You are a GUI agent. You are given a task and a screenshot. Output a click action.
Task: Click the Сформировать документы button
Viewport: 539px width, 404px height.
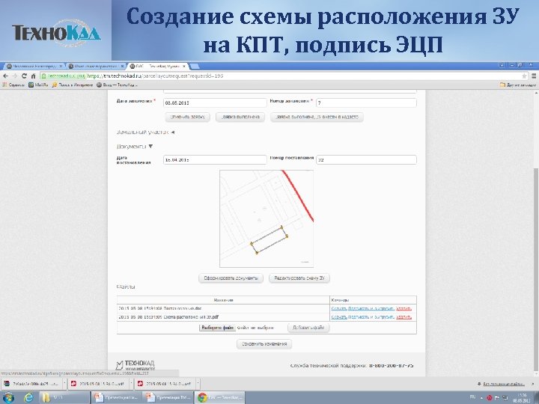[231, 278]
